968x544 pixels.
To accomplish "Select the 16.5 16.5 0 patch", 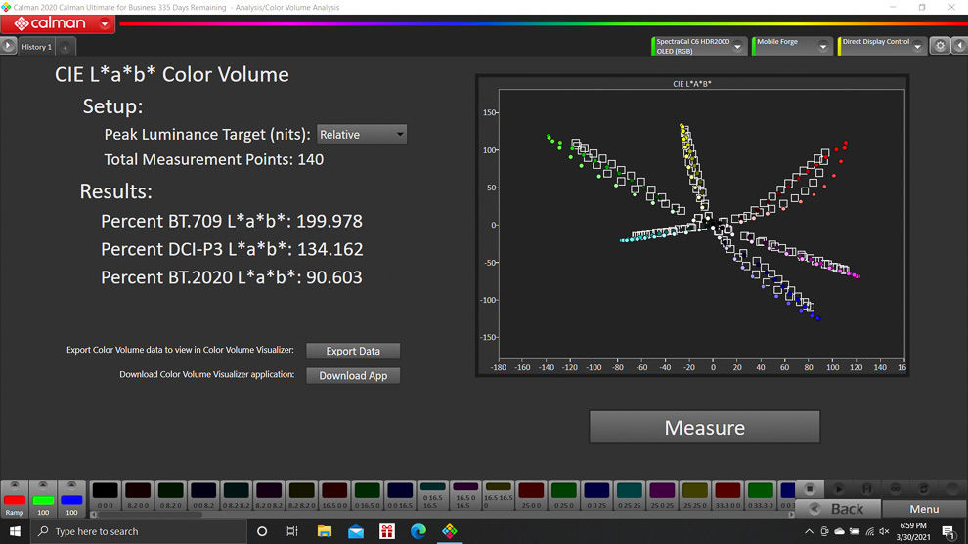I will click(x=499, y=495).
